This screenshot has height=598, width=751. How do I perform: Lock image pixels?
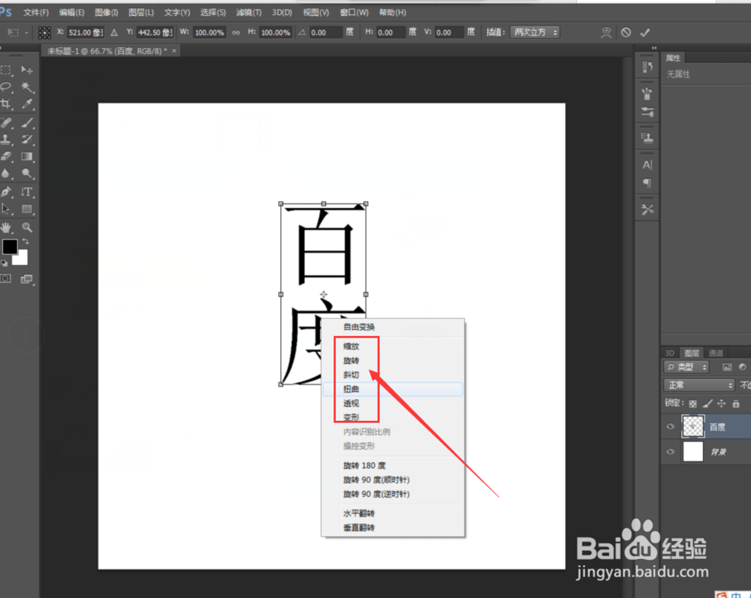click(707, 404)
